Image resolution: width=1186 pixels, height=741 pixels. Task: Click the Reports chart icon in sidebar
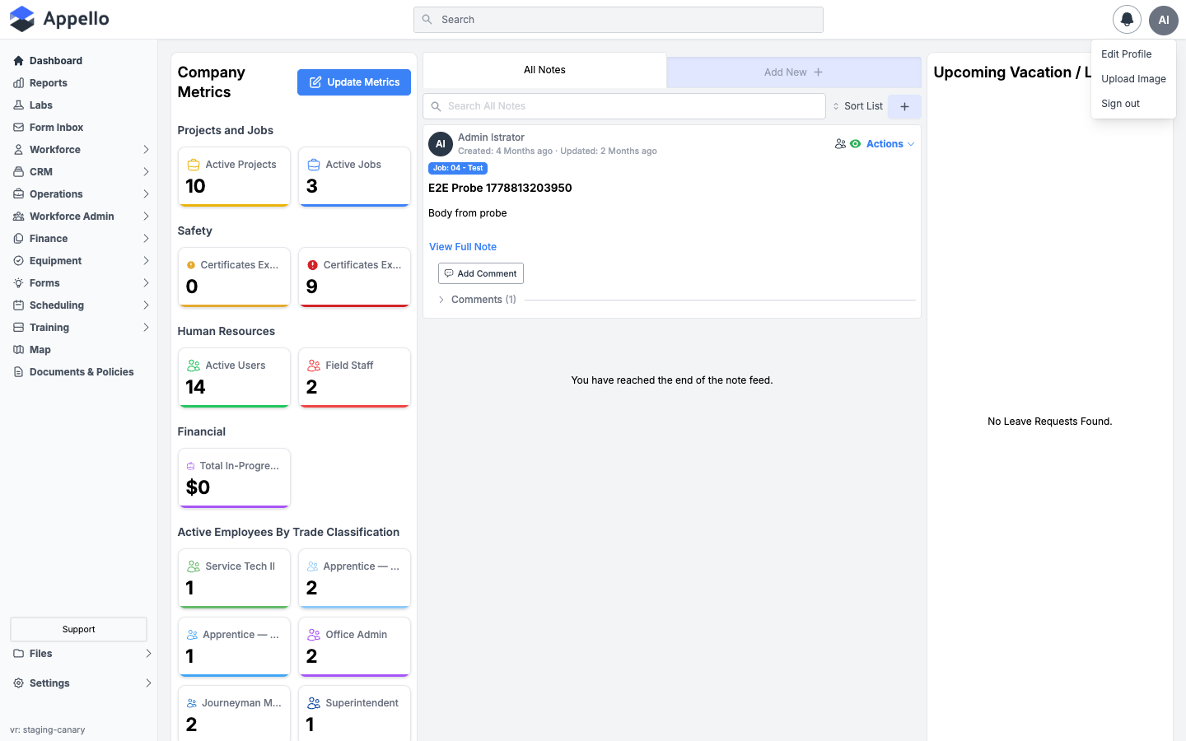pyautogui.click(x=18, y=83)
